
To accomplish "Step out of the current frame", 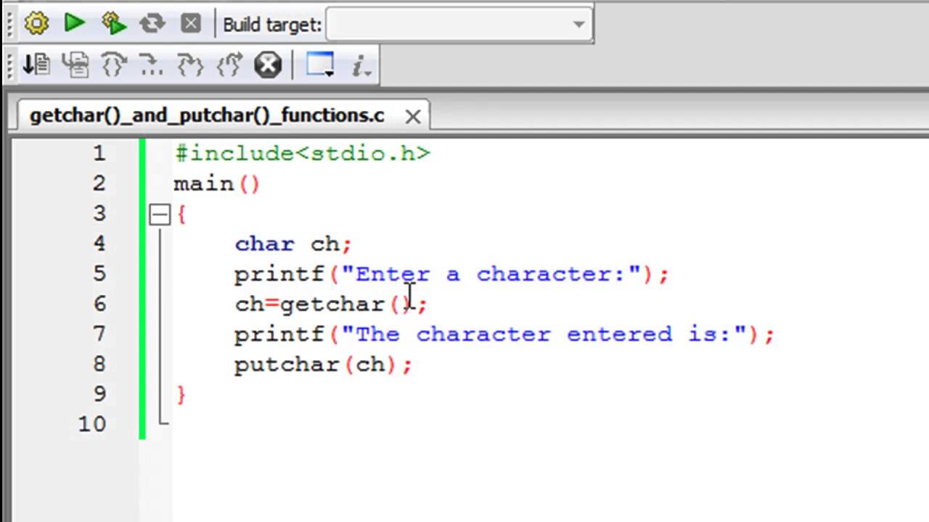I will (x=229, y=65).
